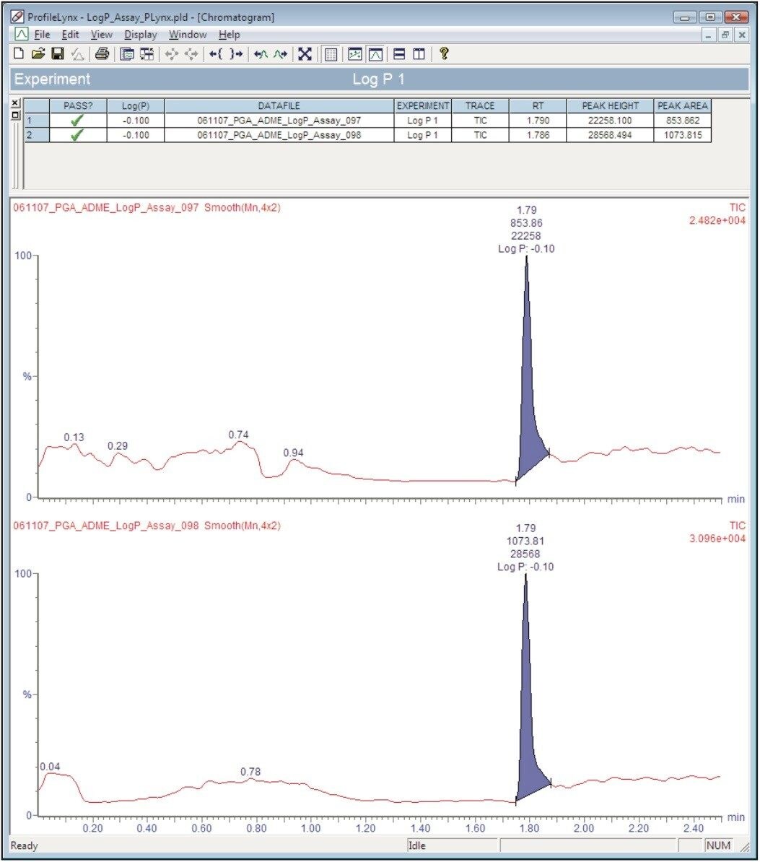The width and height of the screenshot is (760, 862).
Task: Click the TRACE column header
Action: coord(480,105)
